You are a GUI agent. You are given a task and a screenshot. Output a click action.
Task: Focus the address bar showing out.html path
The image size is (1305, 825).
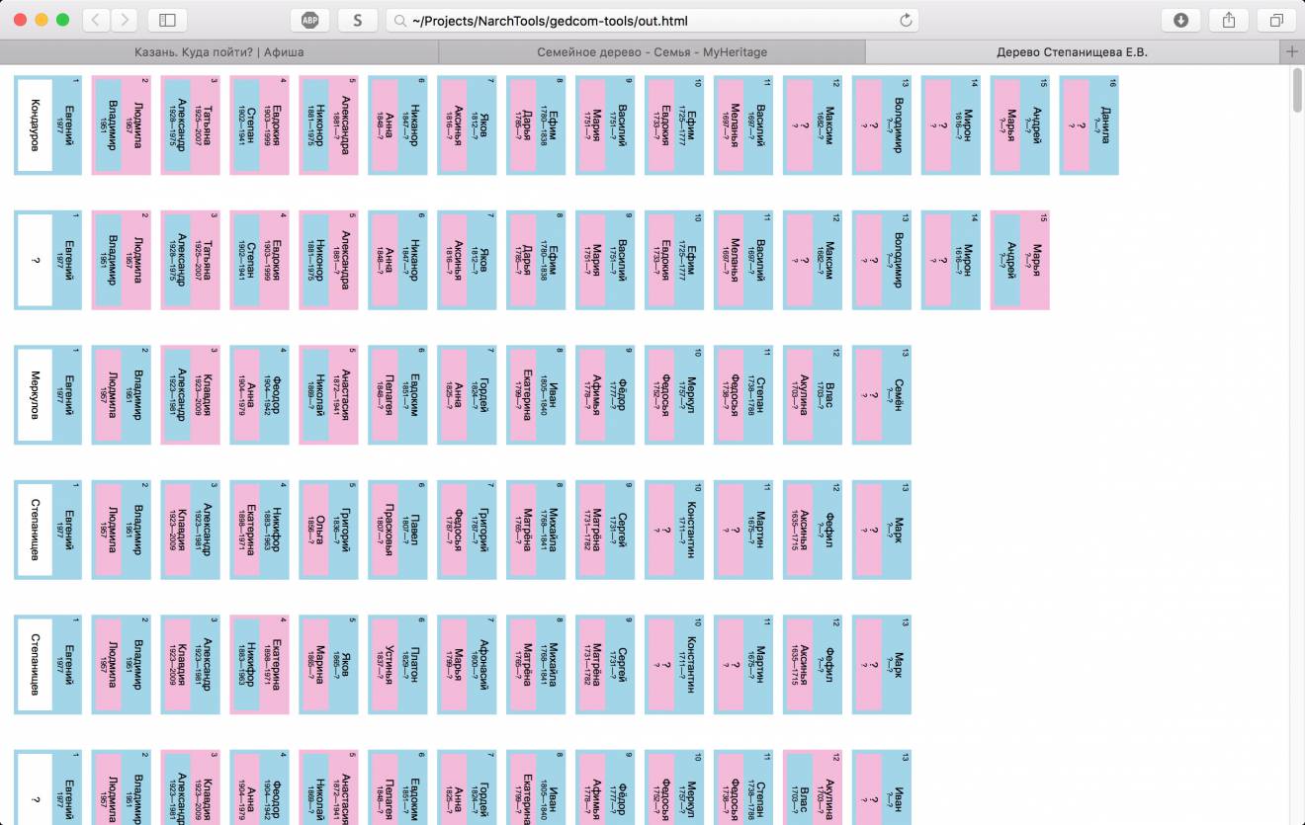[652, 20]
